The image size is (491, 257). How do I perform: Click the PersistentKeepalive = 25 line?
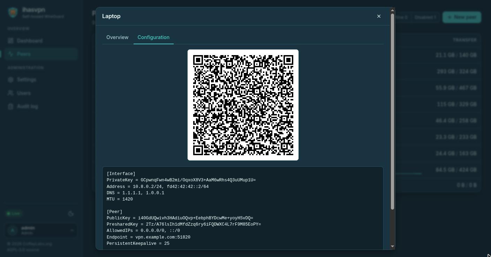(x=138, y=243)
